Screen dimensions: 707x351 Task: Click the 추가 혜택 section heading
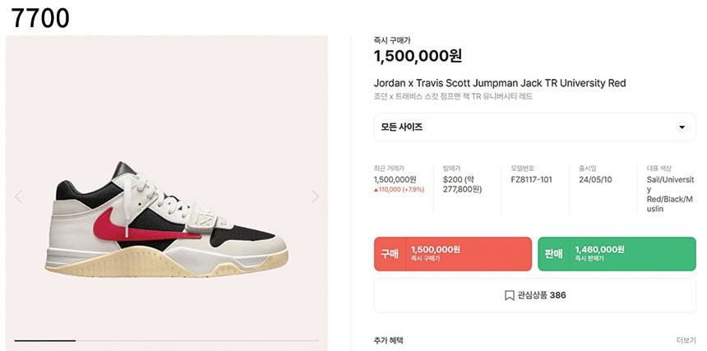click(388, 340)
